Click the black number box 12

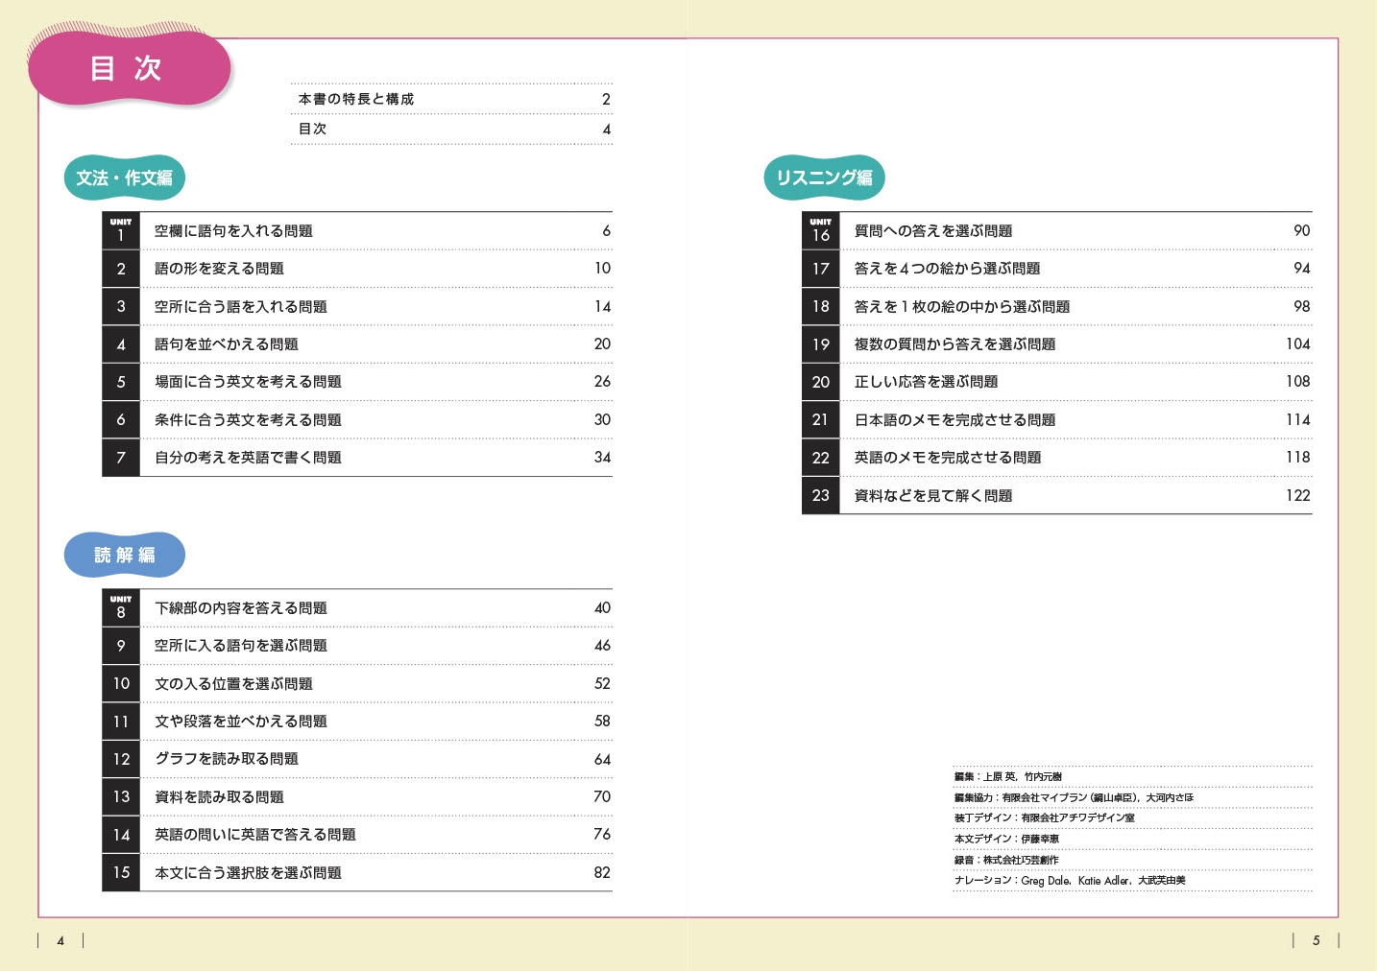point(121,759)
